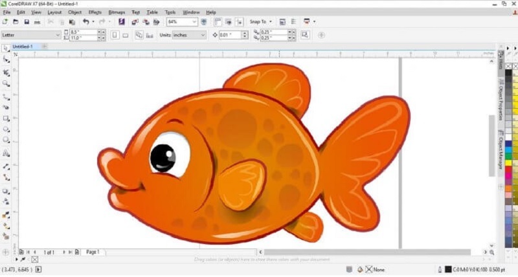
Task: Select the Crop tool
Action: (6, 72)
